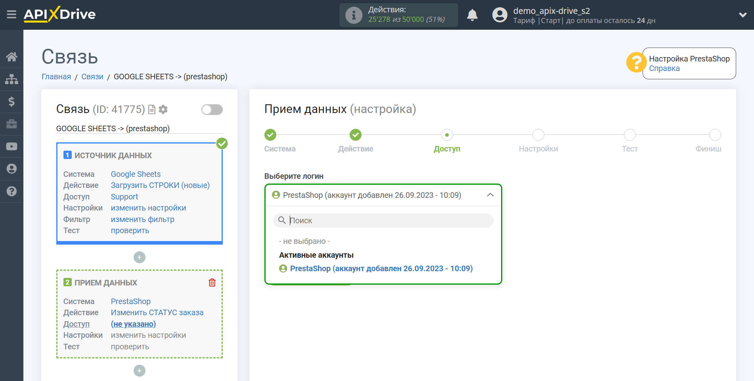Viewport: 754px width, 381px height.
Task: Open the hamburger menu
Action: pyautogui.click(x=11, y=15)
